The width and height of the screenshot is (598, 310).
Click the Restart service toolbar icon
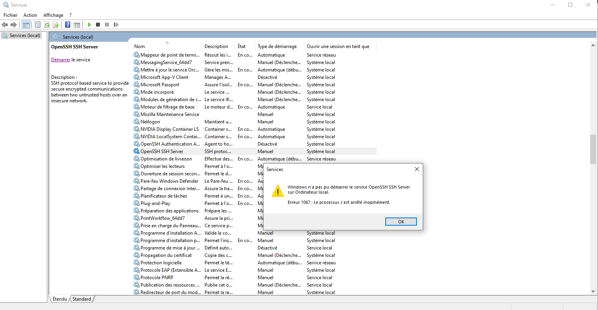[116, 25]
